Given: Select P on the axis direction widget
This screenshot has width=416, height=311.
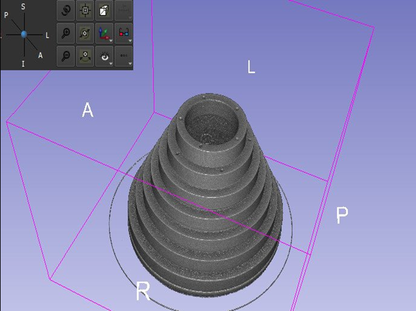Looking at the screenshot, I should (x=6, y=14).
